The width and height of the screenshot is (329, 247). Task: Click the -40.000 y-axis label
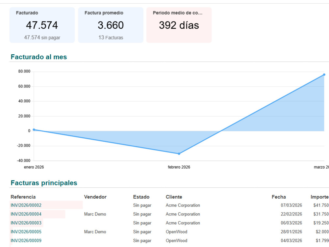(24, 161)
